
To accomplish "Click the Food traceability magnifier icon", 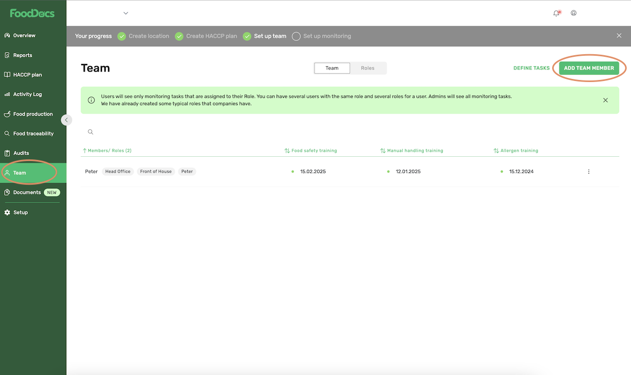I will (7, 134).
